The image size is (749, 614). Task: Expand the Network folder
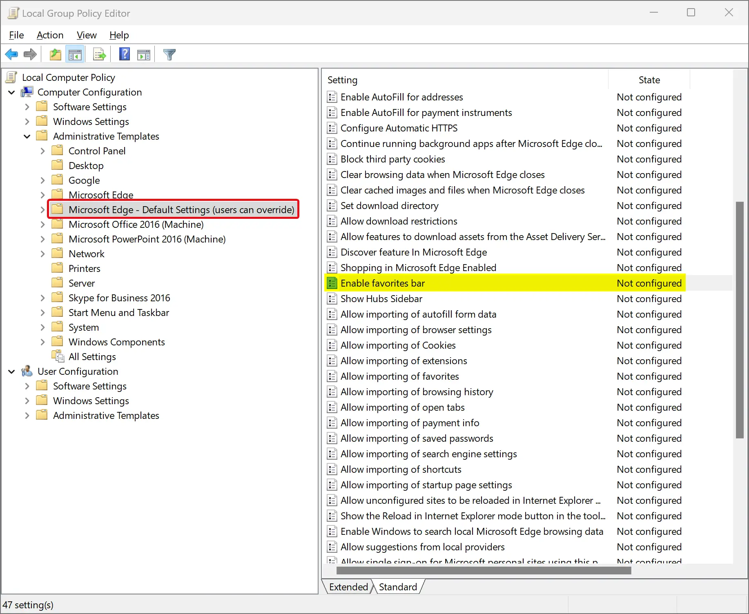tap(42, 253)
